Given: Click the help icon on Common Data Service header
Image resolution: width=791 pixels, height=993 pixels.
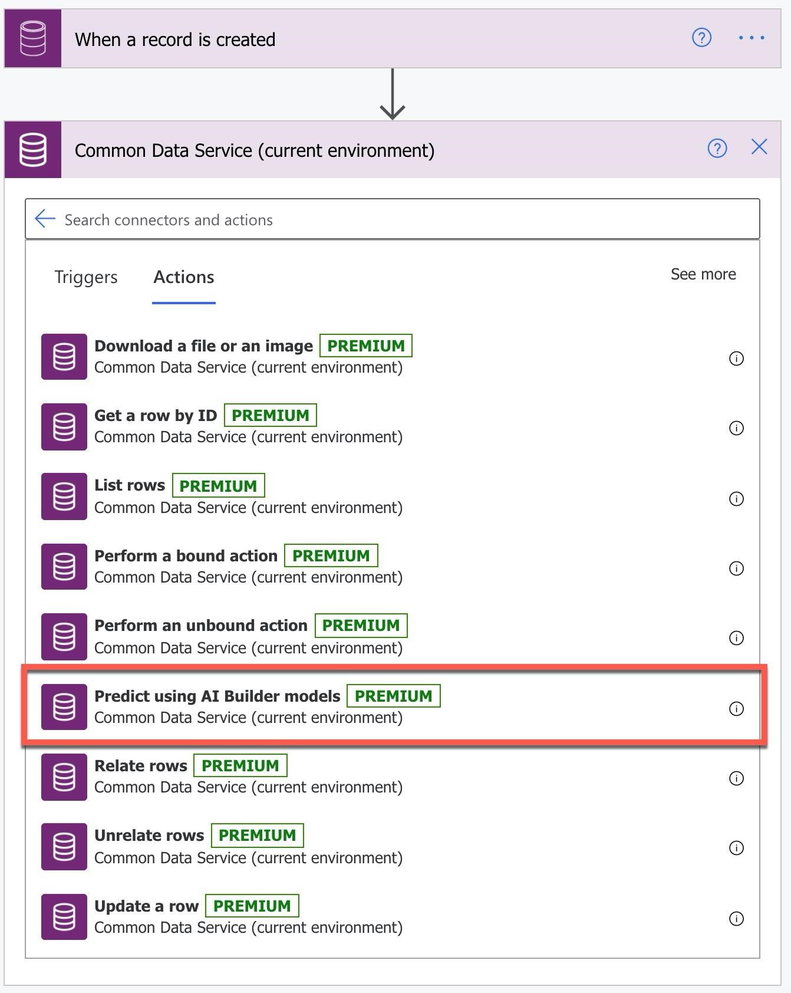Looking at the screenshot, I should (717, 148).
